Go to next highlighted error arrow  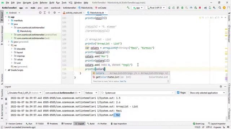point(225,18)
